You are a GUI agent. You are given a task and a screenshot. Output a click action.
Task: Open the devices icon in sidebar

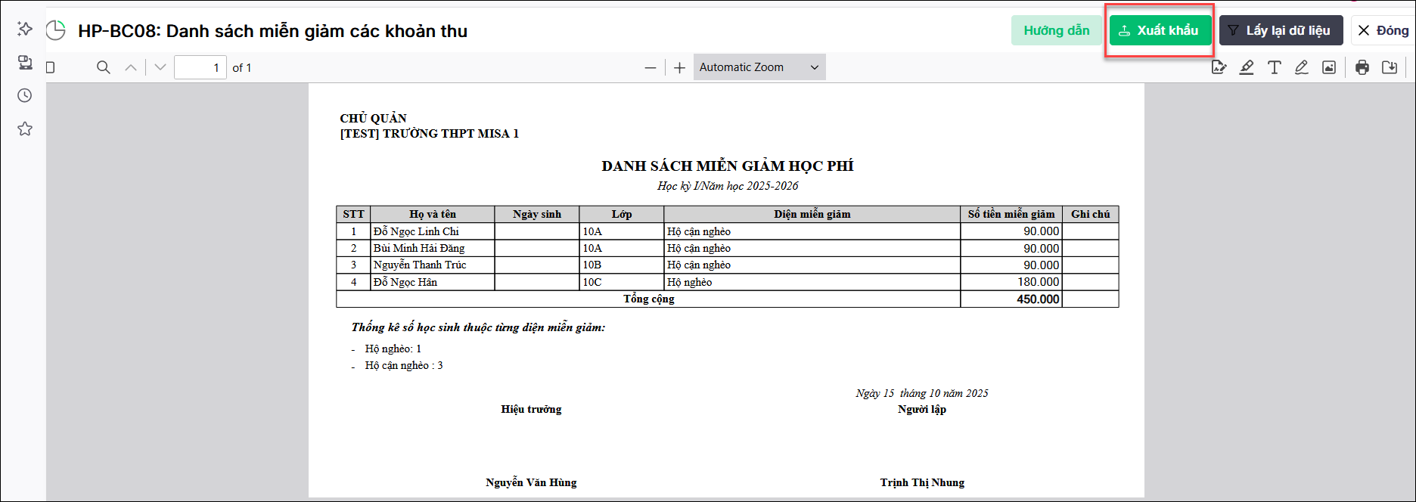coord(25,62)
